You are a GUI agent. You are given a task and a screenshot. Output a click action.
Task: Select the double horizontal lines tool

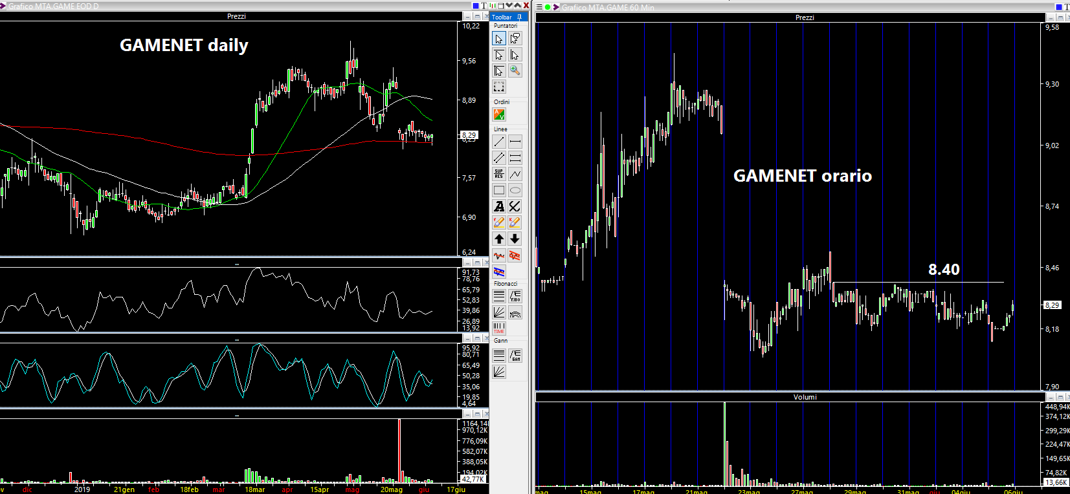point(515,158)
